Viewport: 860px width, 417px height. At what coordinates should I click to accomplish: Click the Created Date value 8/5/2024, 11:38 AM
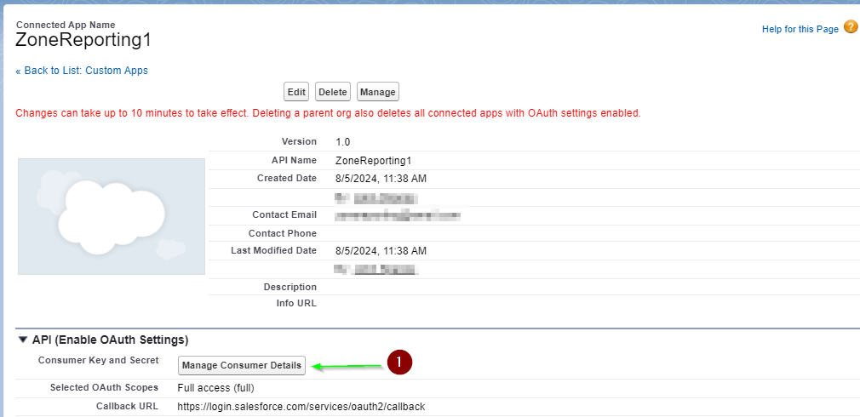pyautogui.click(x=381, y=179)
